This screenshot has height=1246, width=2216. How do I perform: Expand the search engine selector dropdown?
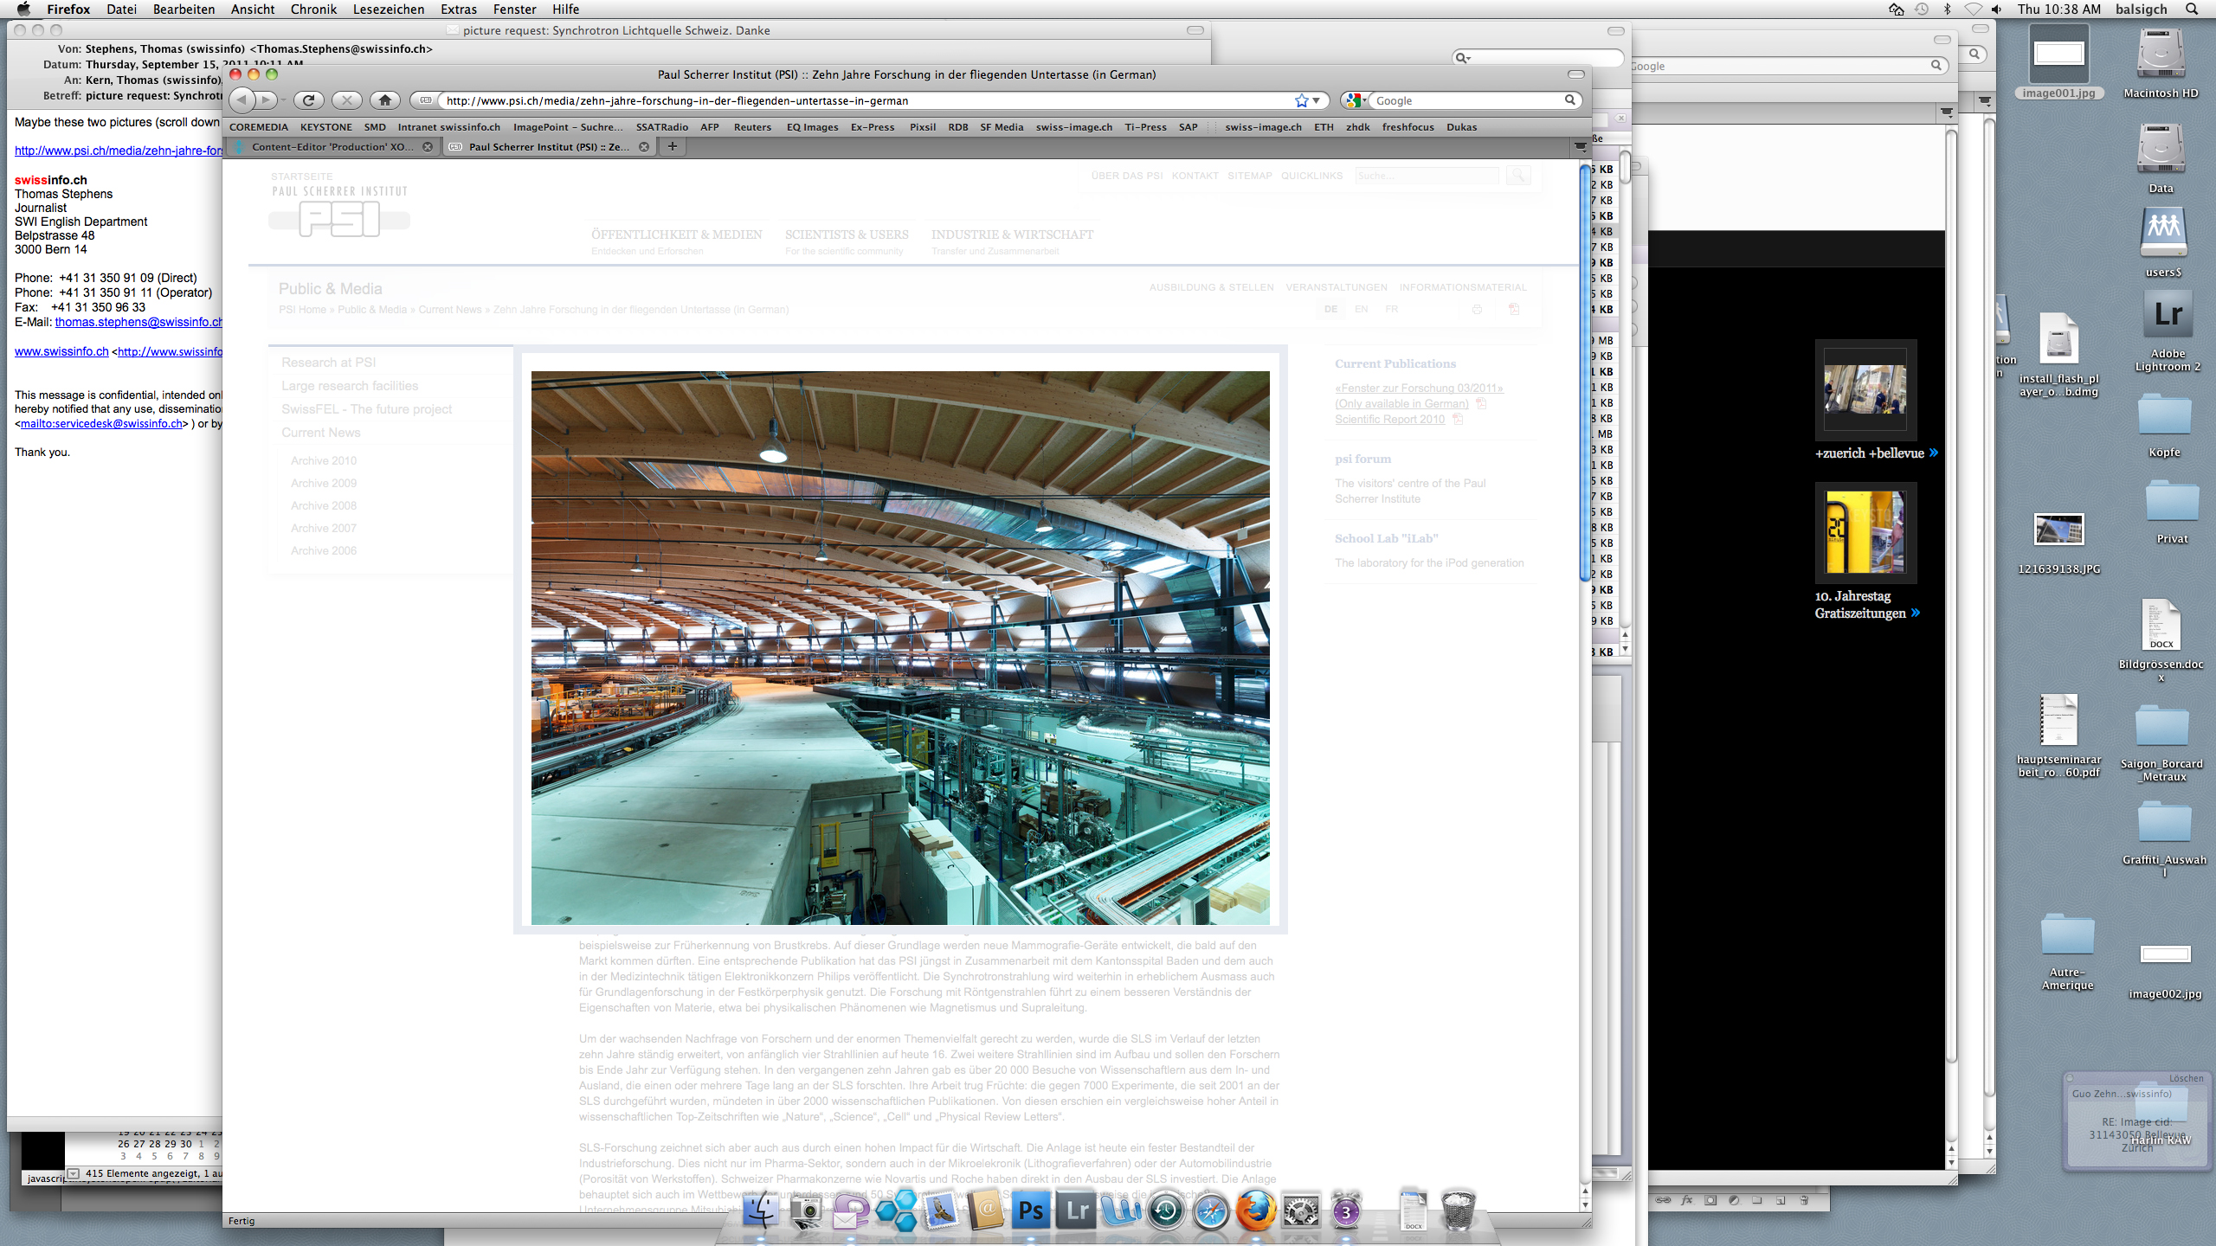[1356, 100]
